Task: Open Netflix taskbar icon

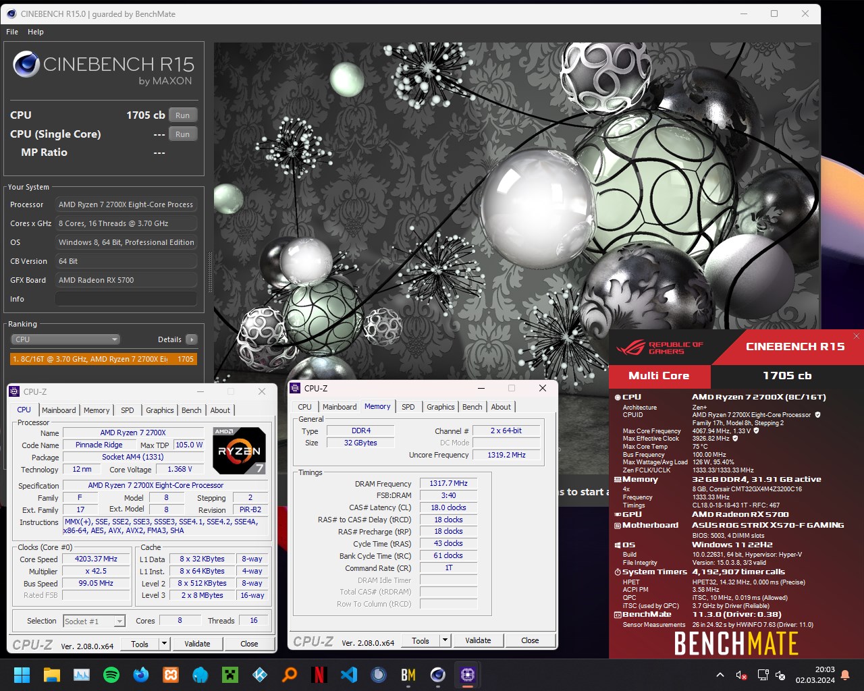Action: (x=319, y=674)
